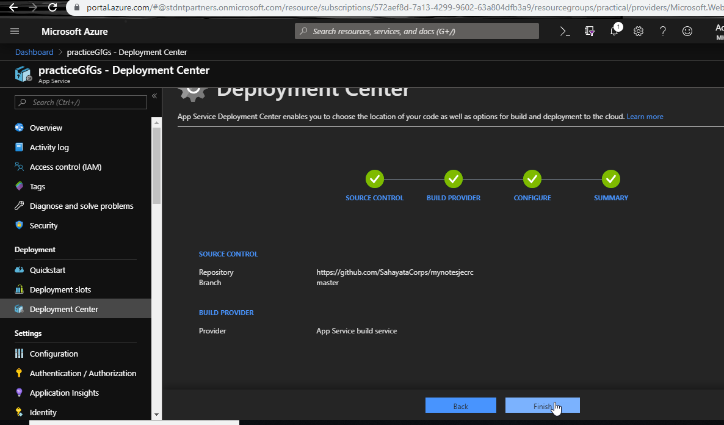Click the Application Insights bulb icon
The image size is (724, 425).
point(19,392)
